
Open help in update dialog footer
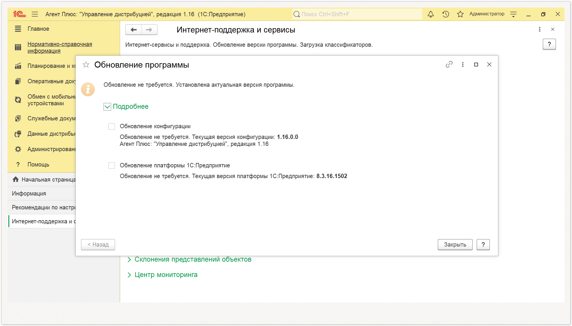point(483,244)
